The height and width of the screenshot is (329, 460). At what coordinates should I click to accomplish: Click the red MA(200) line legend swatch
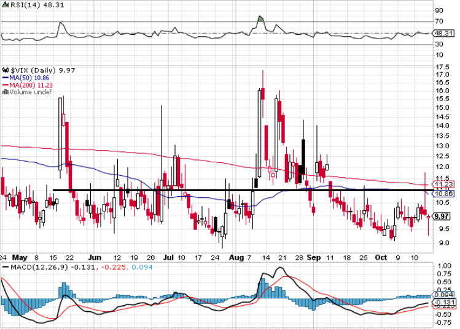tap(6, 85)
